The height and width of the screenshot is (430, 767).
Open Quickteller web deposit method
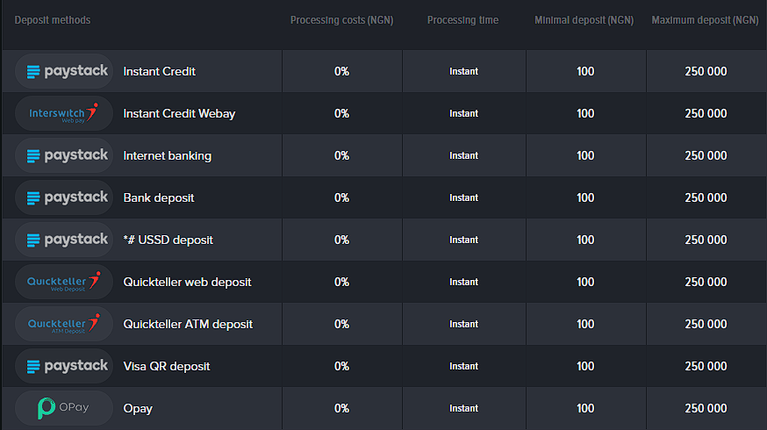pos(187,282)
